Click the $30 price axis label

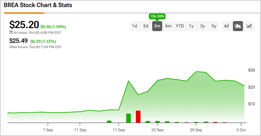[252, 70]
